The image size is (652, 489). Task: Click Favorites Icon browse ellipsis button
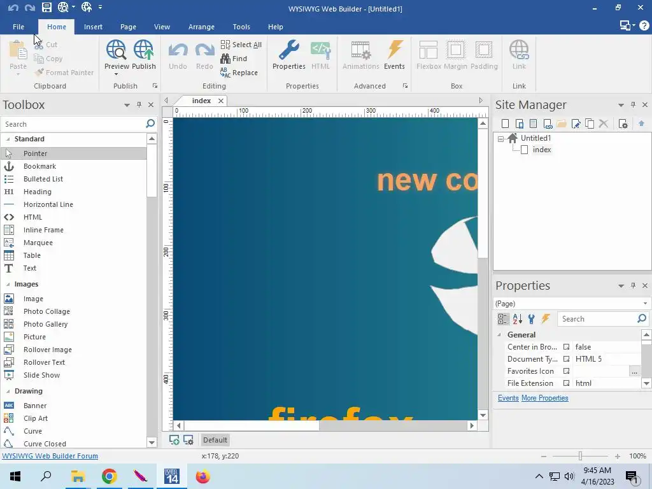tap(634, 371)
